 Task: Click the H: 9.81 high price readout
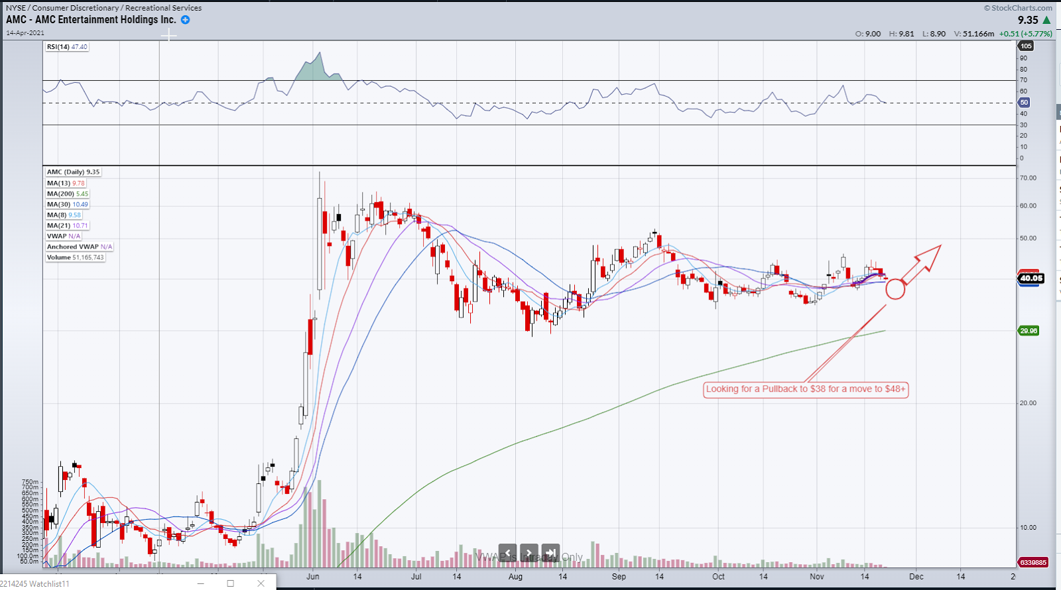click(902, 34)
